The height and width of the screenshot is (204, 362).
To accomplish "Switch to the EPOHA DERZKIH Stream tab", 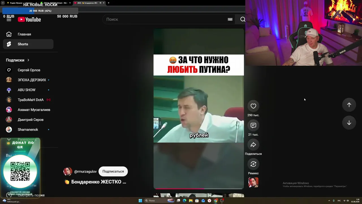I will click(x=55, y=3).
